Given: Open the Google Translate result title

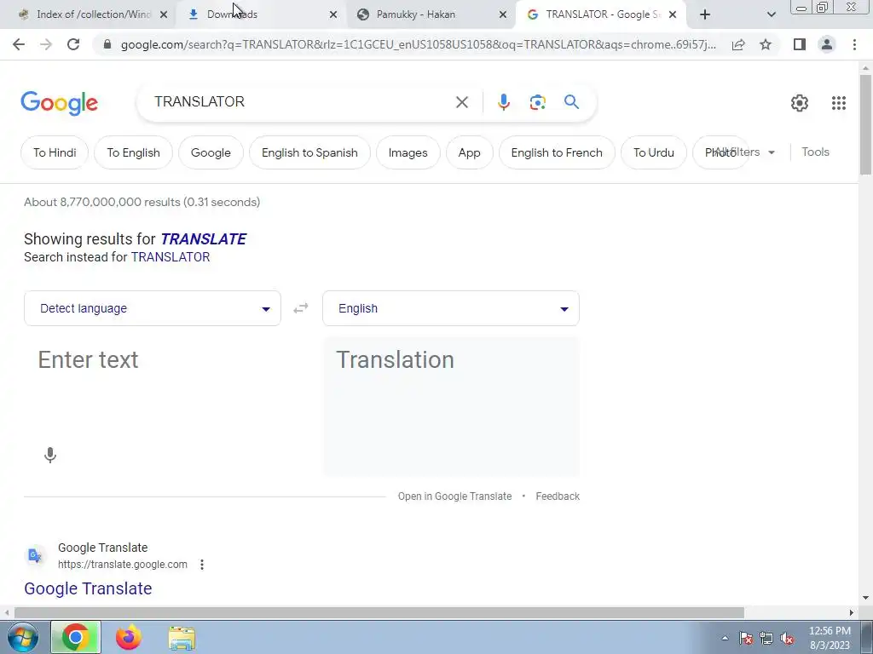Looking at the screenshot, I should 88,588.
